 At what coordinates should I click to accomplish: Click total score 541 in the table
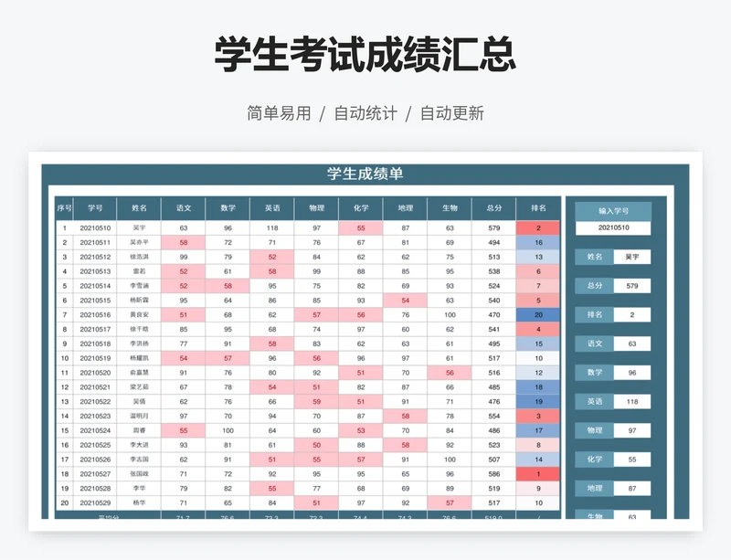point(493,329)
